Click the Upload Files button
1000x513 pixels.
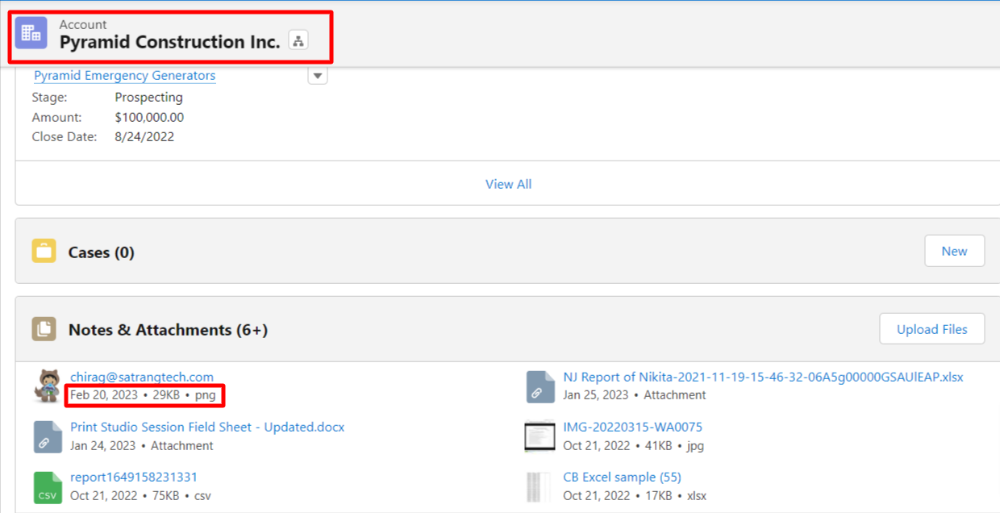coord(932,329)
